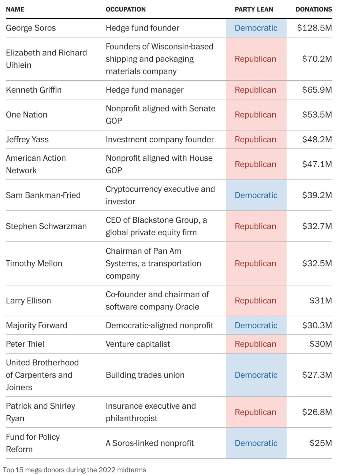Click the Jeffrey Yass name cell
Image resolution: width=339 pixels, height=475 pixels.
click(27, 139)
